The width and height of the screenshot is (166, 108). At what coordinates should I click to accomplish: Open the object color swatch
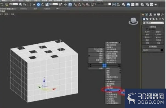pyautogui.click(x=162, y=50)
